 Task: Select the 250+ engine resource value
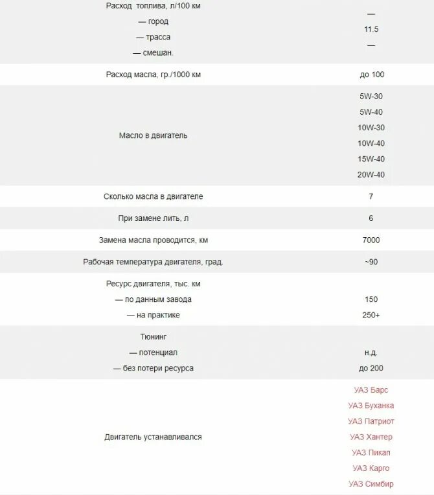[x=371, y=315]
